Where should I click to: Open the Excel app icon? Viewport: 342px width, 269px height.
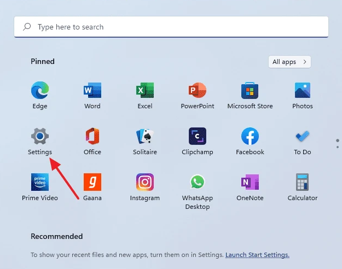tap(144, 91)
